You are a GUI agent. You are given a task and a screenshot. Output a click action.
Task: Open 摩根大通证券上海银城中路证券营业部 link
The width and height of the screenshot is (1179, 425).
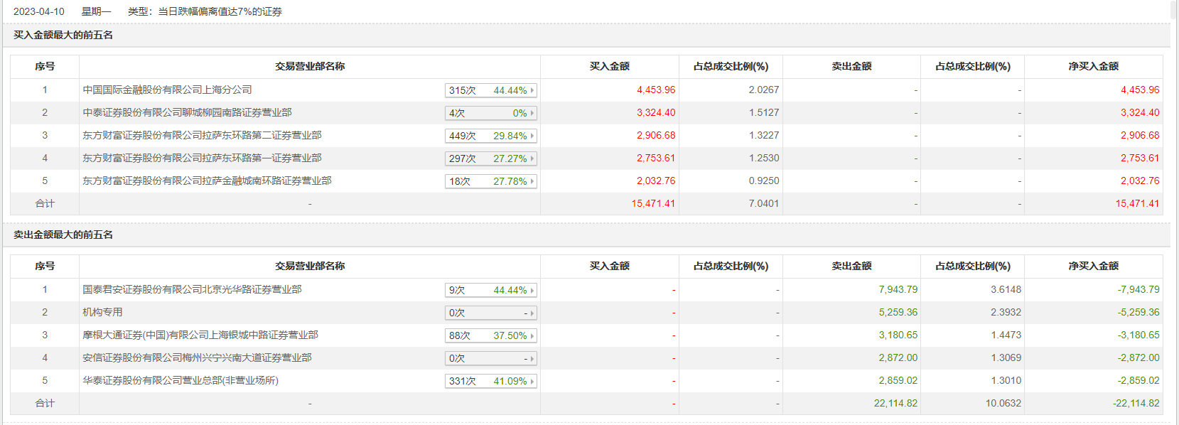pyautogui.click(x=200, y=335)
